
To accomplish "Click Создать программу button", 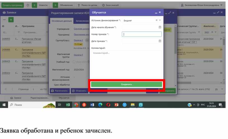I will click(x=13, y=5).
